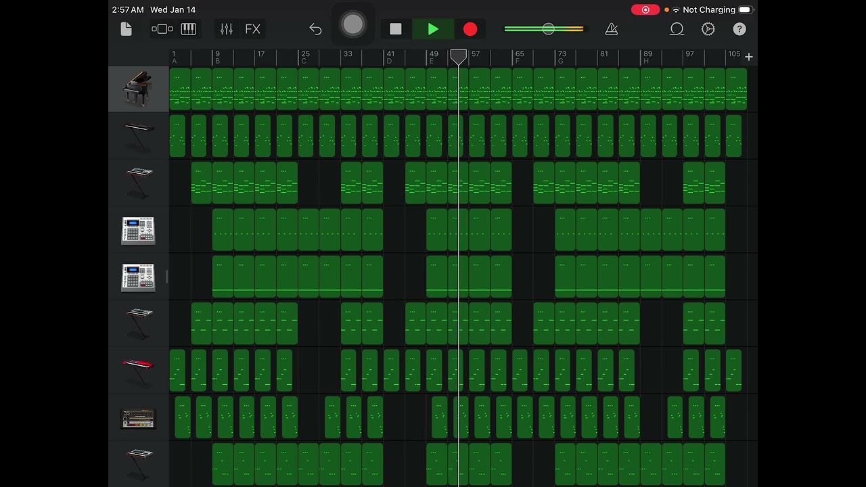Image resolution: width=866 pixels, height=487 pixels.
Task: Select first region on 808 beat track
Action: [x=183, y=417]
